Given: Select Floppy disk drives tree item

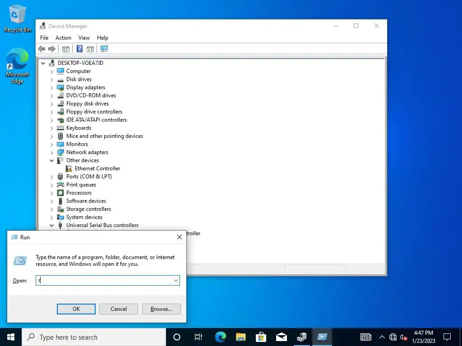Looking at the screenshot, I should (x=88, y=104).
